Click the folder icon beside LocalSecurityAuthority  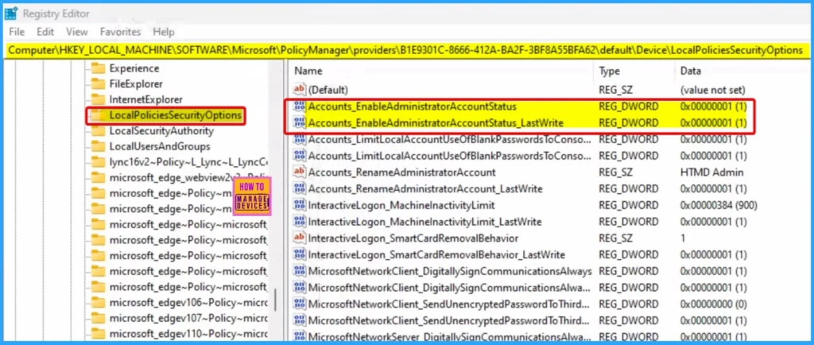pyautogui.click(x=98, y=130)
